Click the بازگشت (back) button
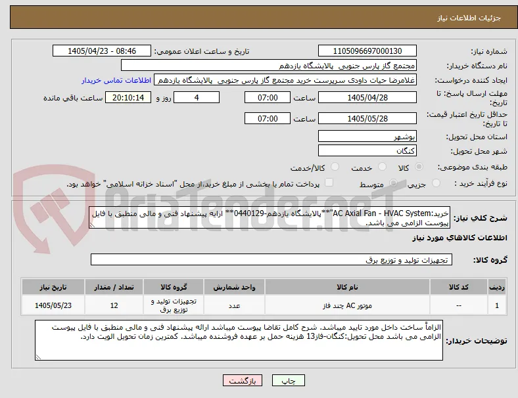Viewport: 518px width, 398px height. pyautogui.click(x=243, y=381)
